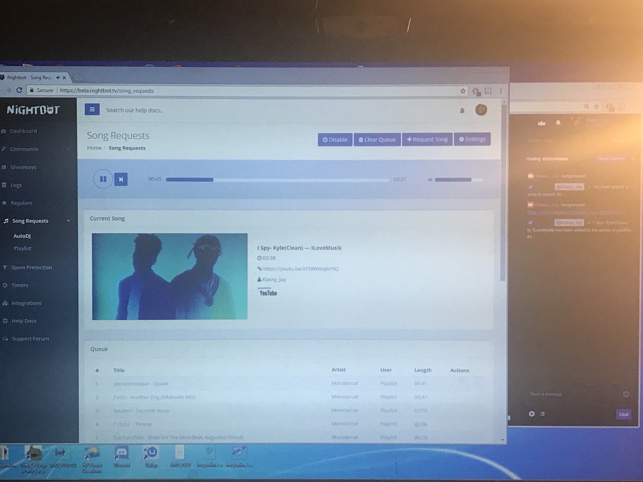Open the Discord desktop shortcut
This screenshot has height=482, width=643.
[121, 458]
